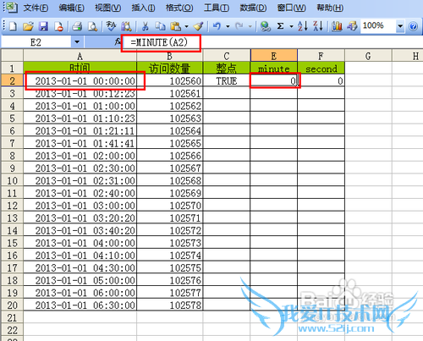Select row 10 header
This screenshot has width=423, height=341.
(12, 180)
